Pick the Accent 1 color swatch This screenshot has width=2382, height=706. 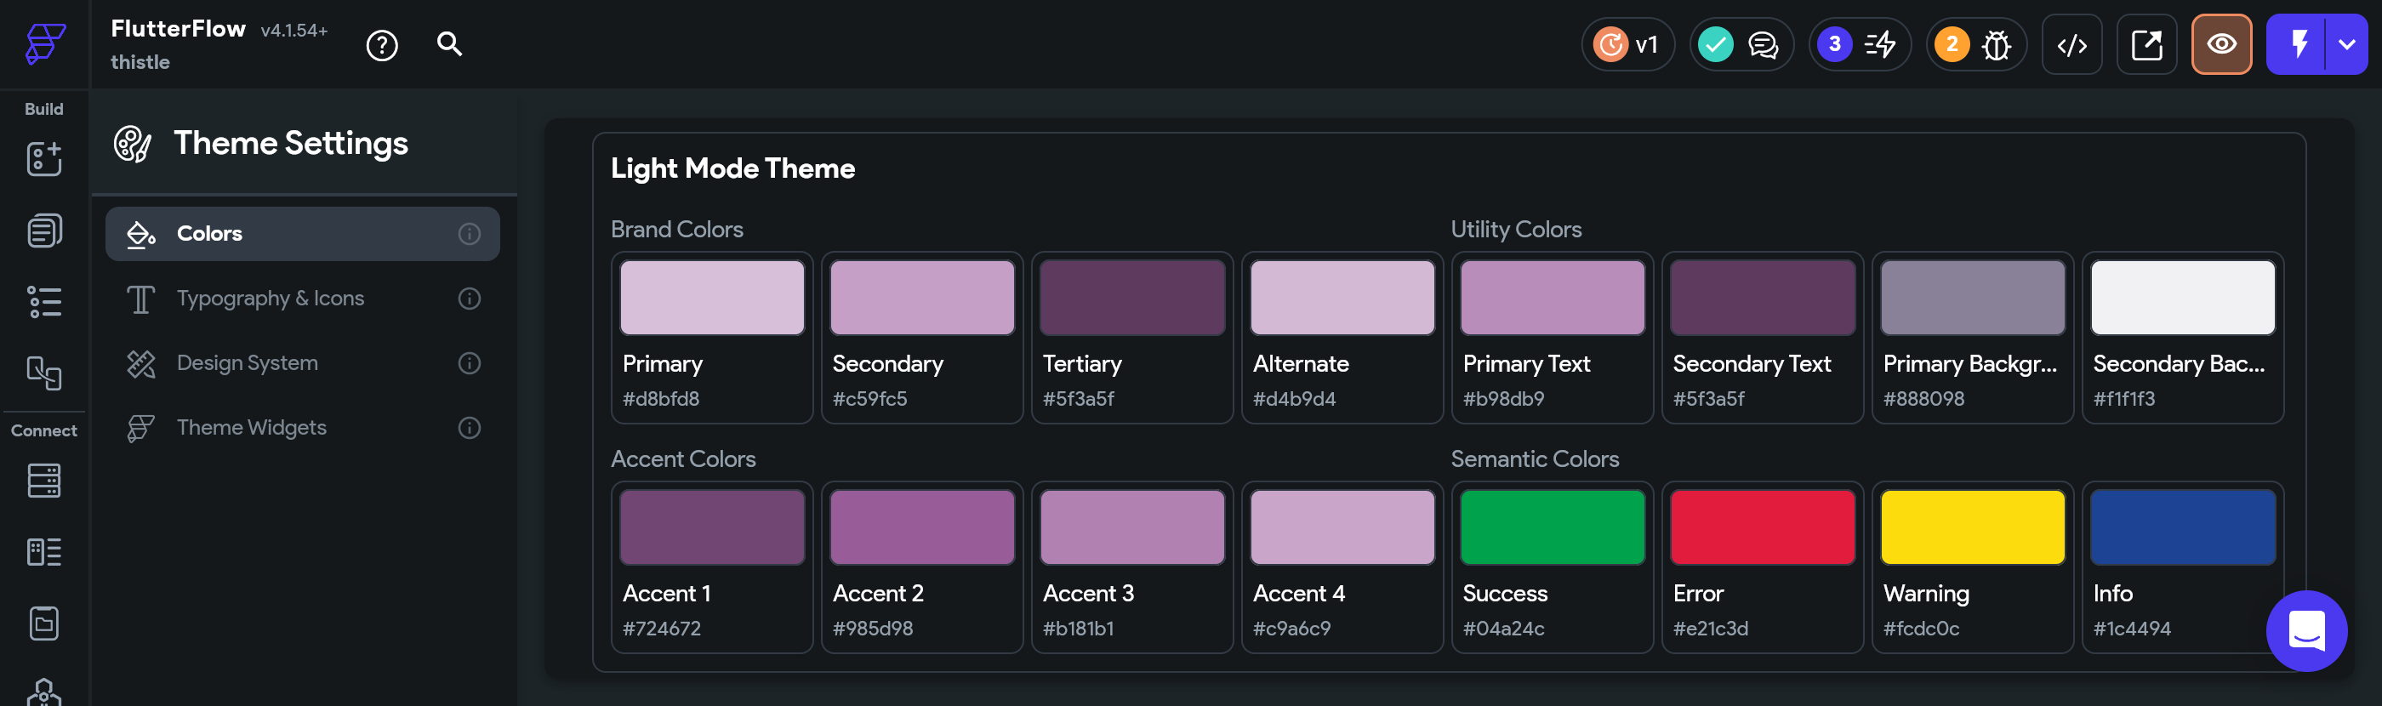(712, 527)
